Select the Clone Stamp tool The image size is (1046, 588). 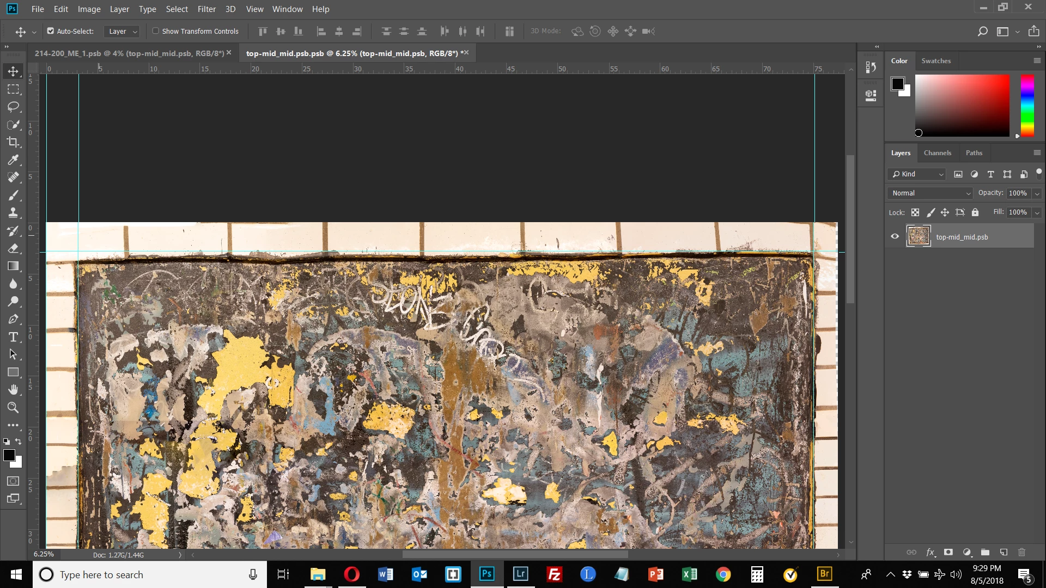pyautogui.click(x=13, y=213)
